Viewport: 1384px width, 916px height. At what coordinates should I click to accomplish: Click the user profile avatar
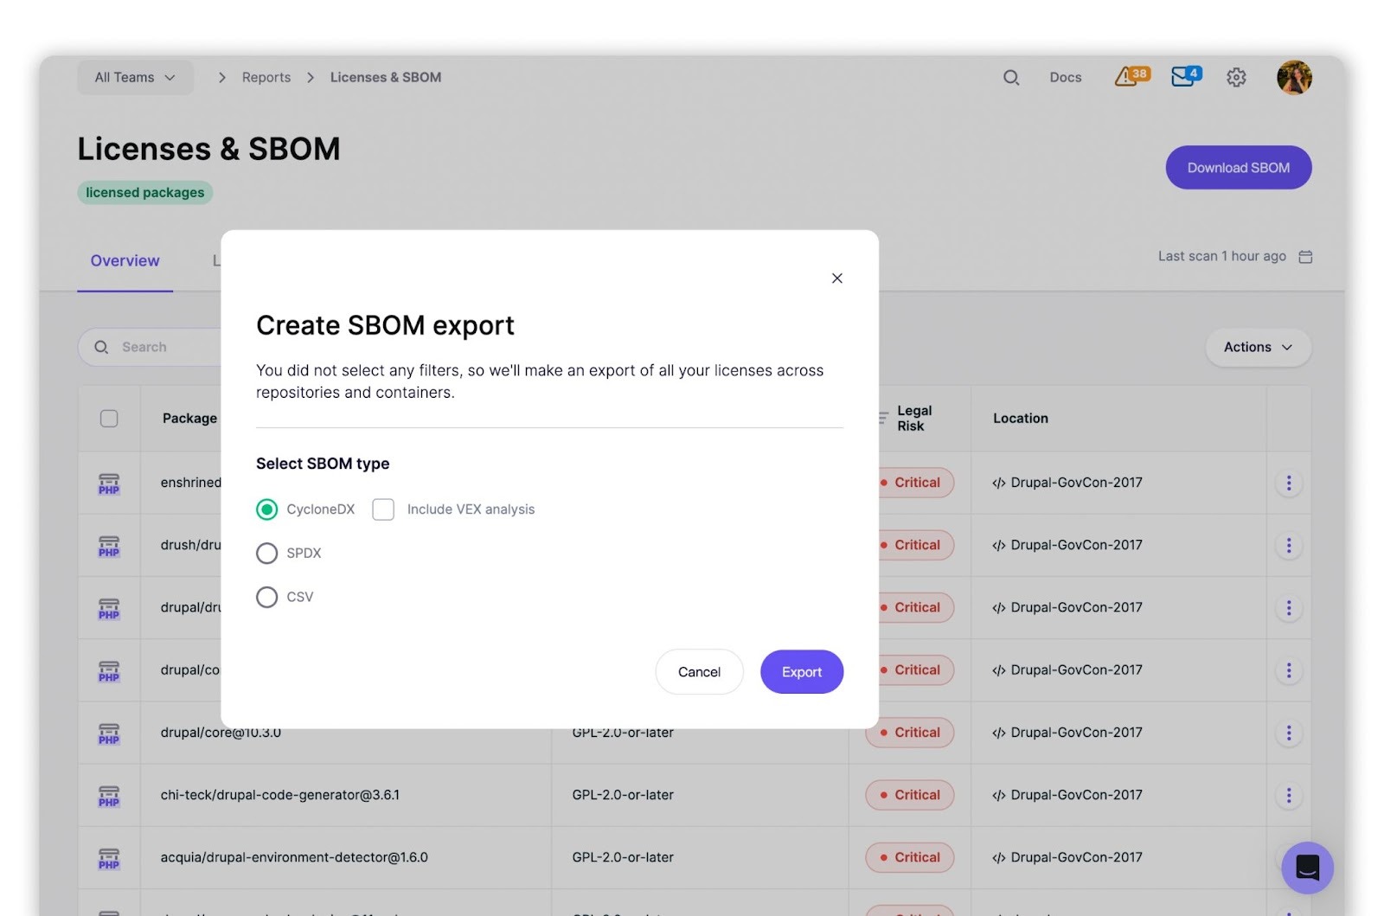pos(1293,78)
